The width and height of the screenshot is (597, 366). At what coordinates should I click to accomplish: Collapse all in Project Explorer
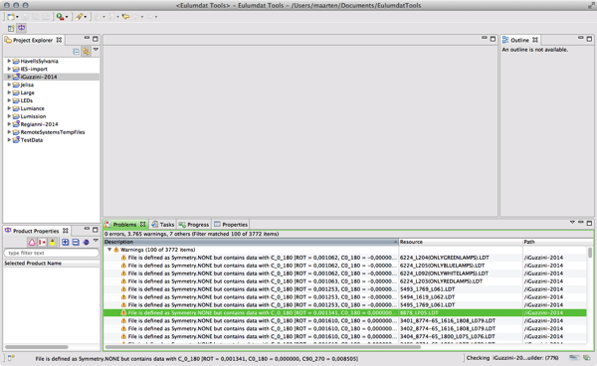[x=77, y=52]
